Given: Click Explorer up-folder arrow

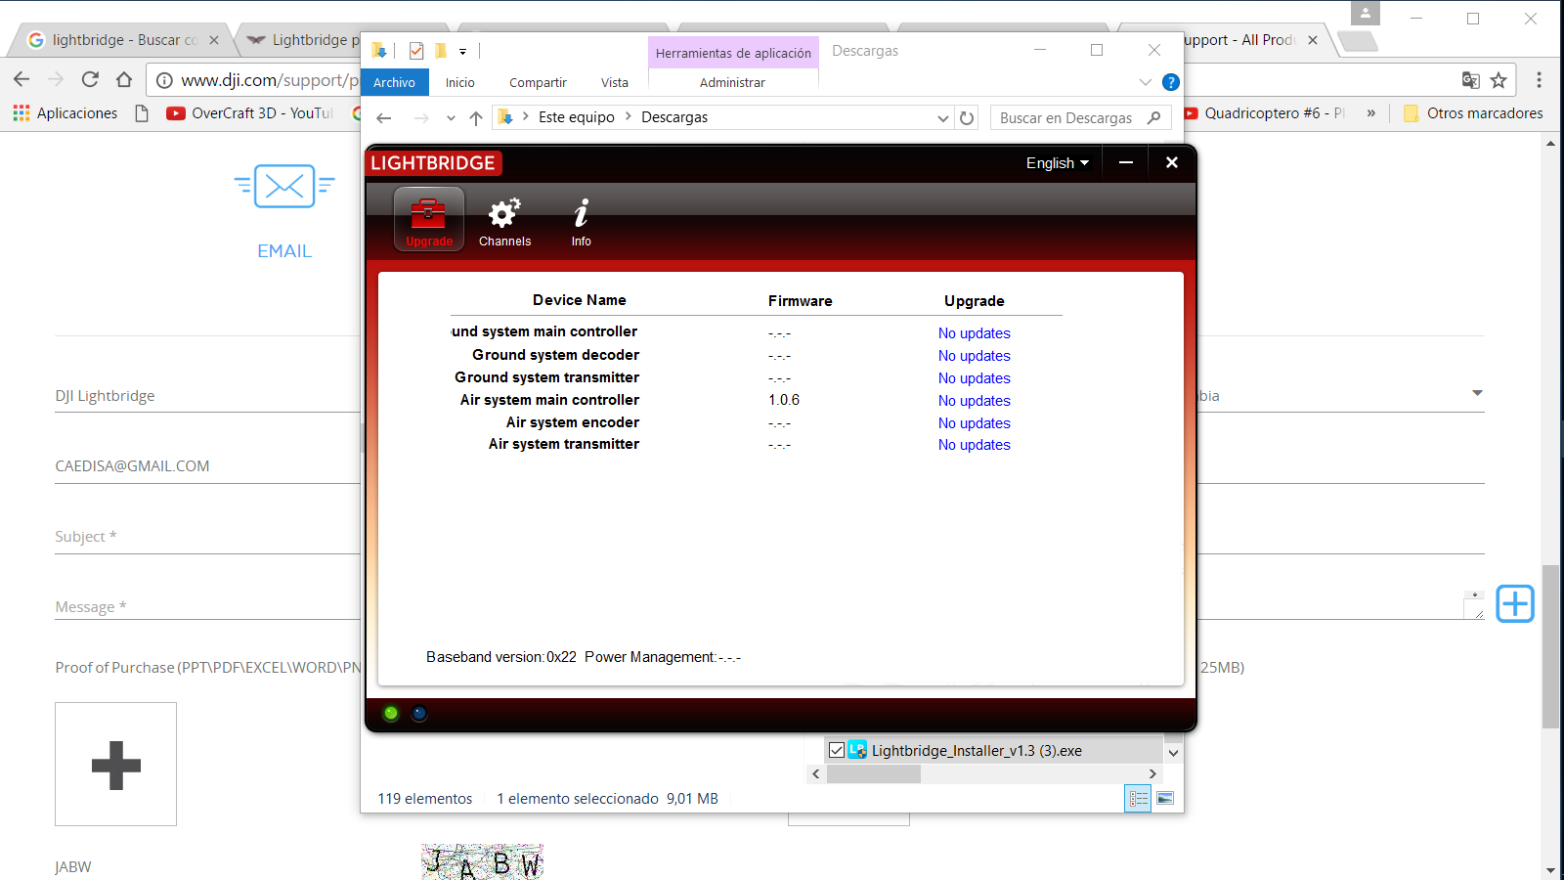Looking at the screenshot, I should [476, 118].
